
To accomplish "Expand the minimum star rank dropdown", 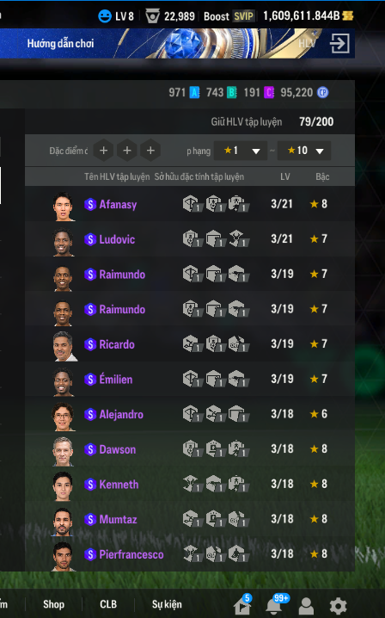I will coord(241,151).
